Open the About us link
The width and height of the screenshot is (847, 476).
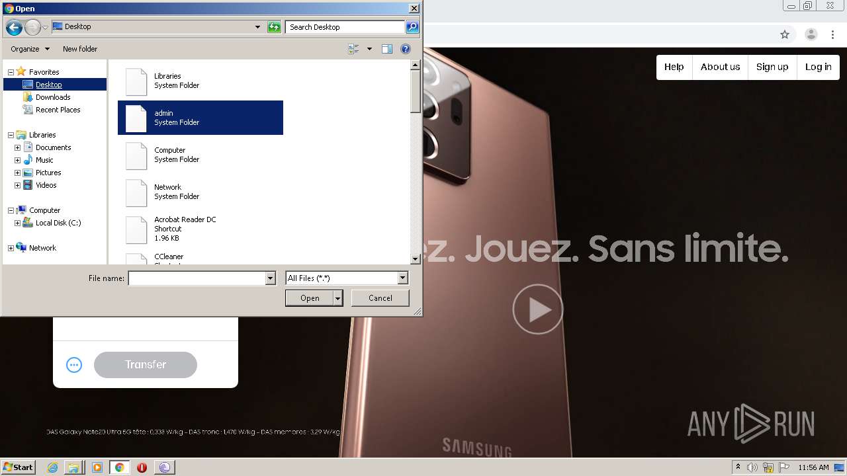click(x=720, y=67)
